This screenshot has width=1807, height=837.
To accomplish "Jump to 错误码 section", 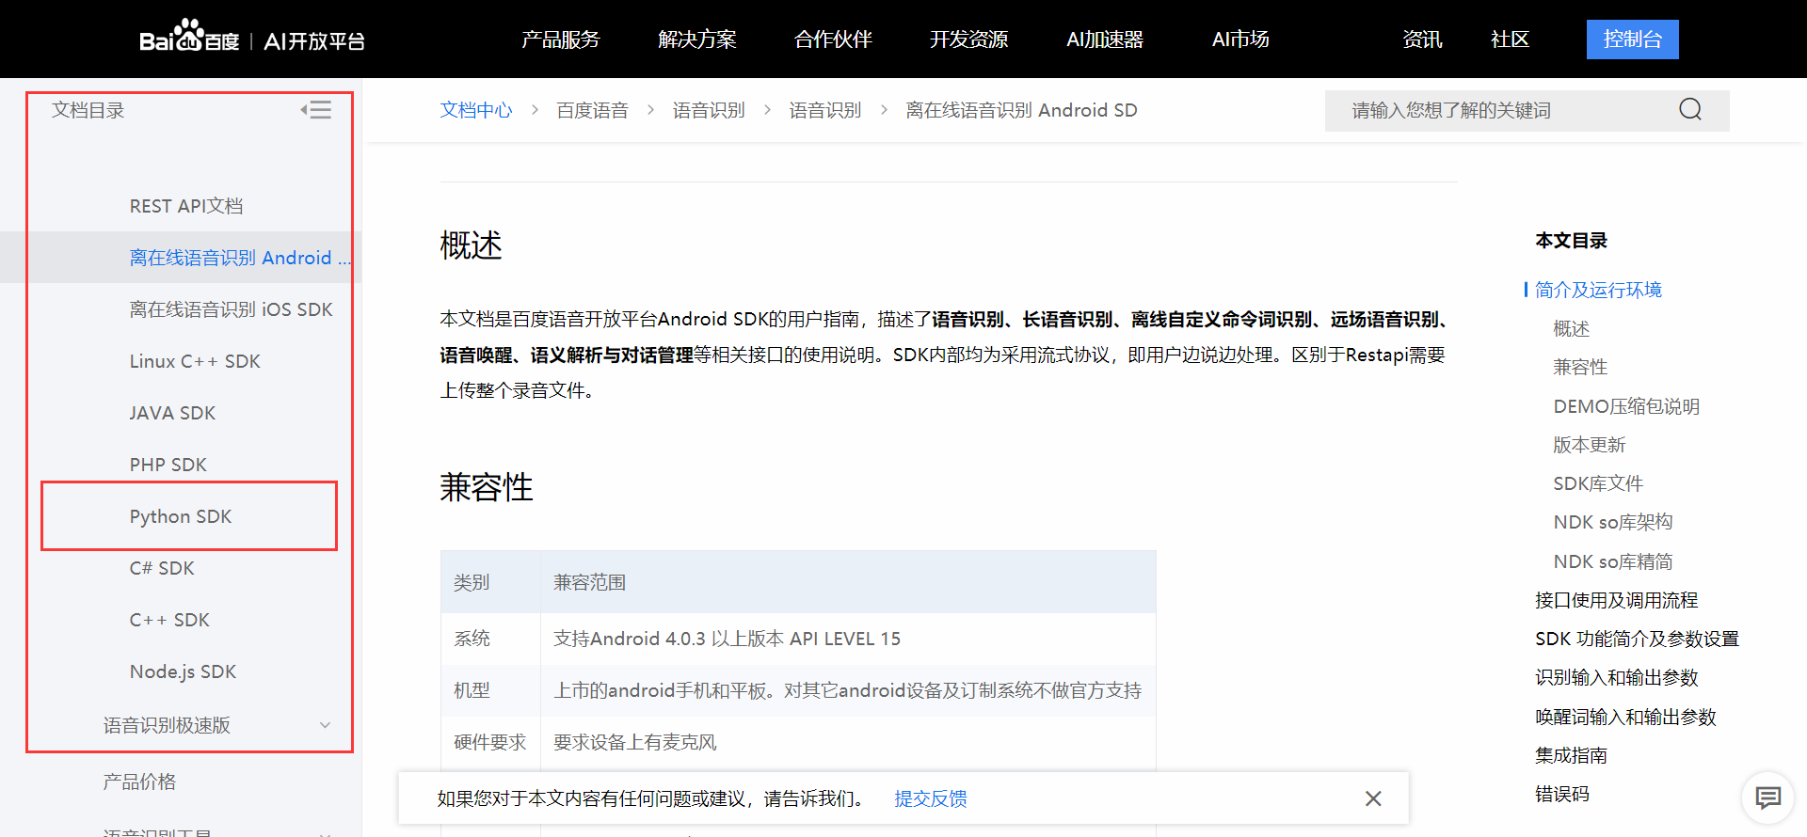I will click(1562, 794).
